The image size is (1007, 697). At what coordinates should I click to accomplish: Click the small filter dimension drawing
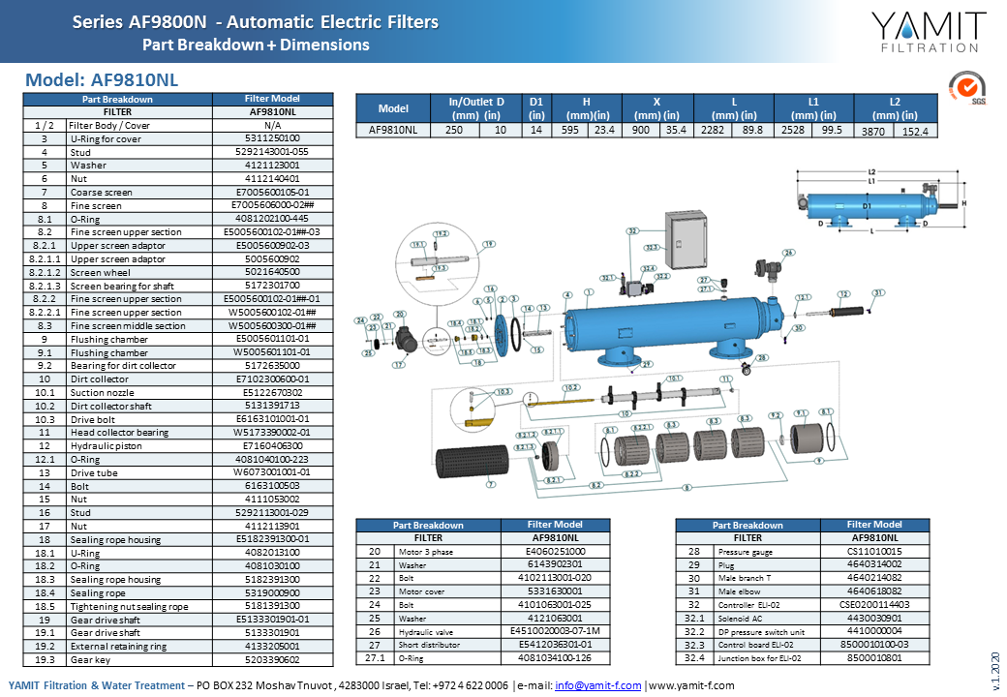[x=880, y=200]
